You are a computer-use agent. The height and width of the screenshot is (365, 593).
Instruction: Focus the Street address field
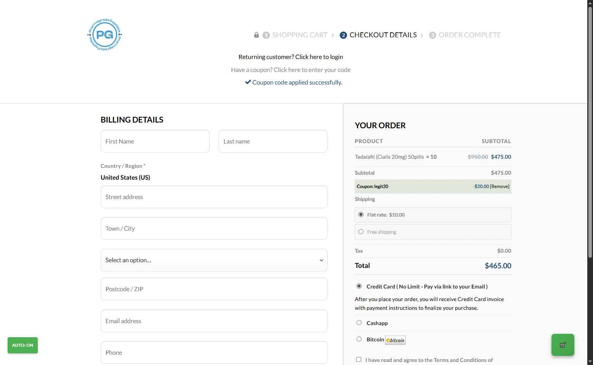pos(214,197)
